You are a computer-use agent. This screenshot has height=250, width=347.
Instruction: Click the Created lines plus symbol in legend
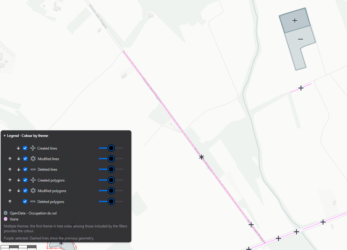pyautogui.click(x=33, y=148)
